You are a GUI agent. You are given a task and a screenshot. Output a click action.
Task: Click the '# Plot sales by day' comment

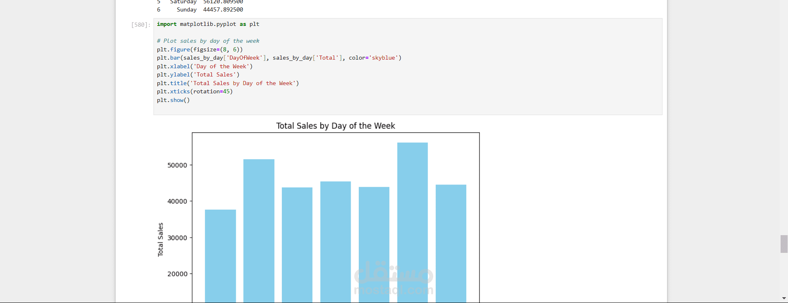tap(208, 41)
